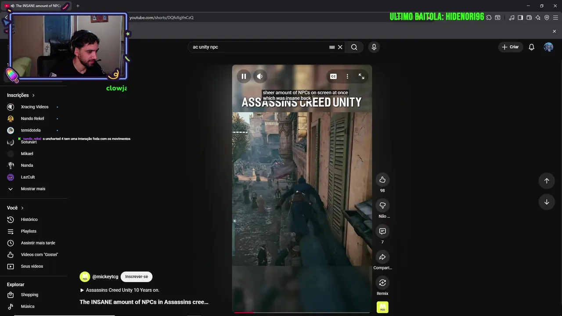Toggle the browser sidebar panel icon
The image size is (562, 316).
point(520,18)
